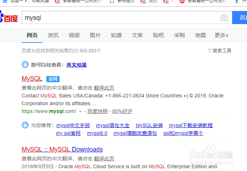The width and height of the screenshot is (247, 171).
Task: Click the 英文结果 link
Action: 77,65
